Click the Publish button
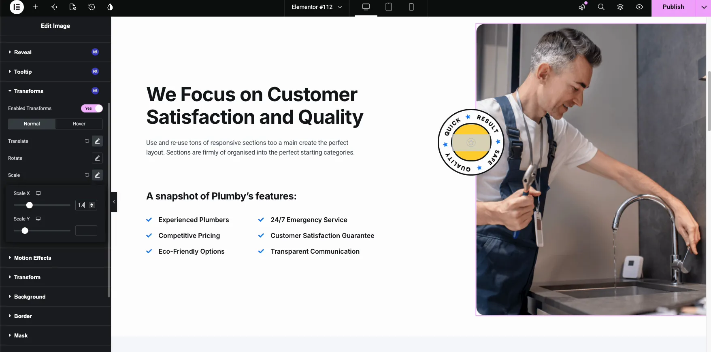 pos(673,7)
